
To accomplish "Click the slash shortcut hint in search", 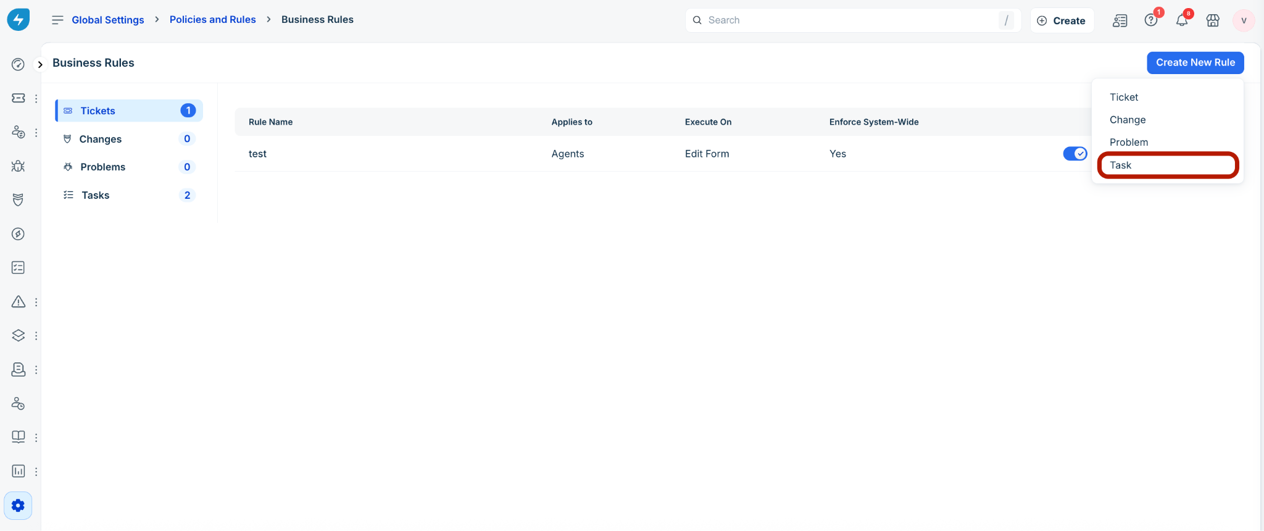I will click(x=1006, y=20).
